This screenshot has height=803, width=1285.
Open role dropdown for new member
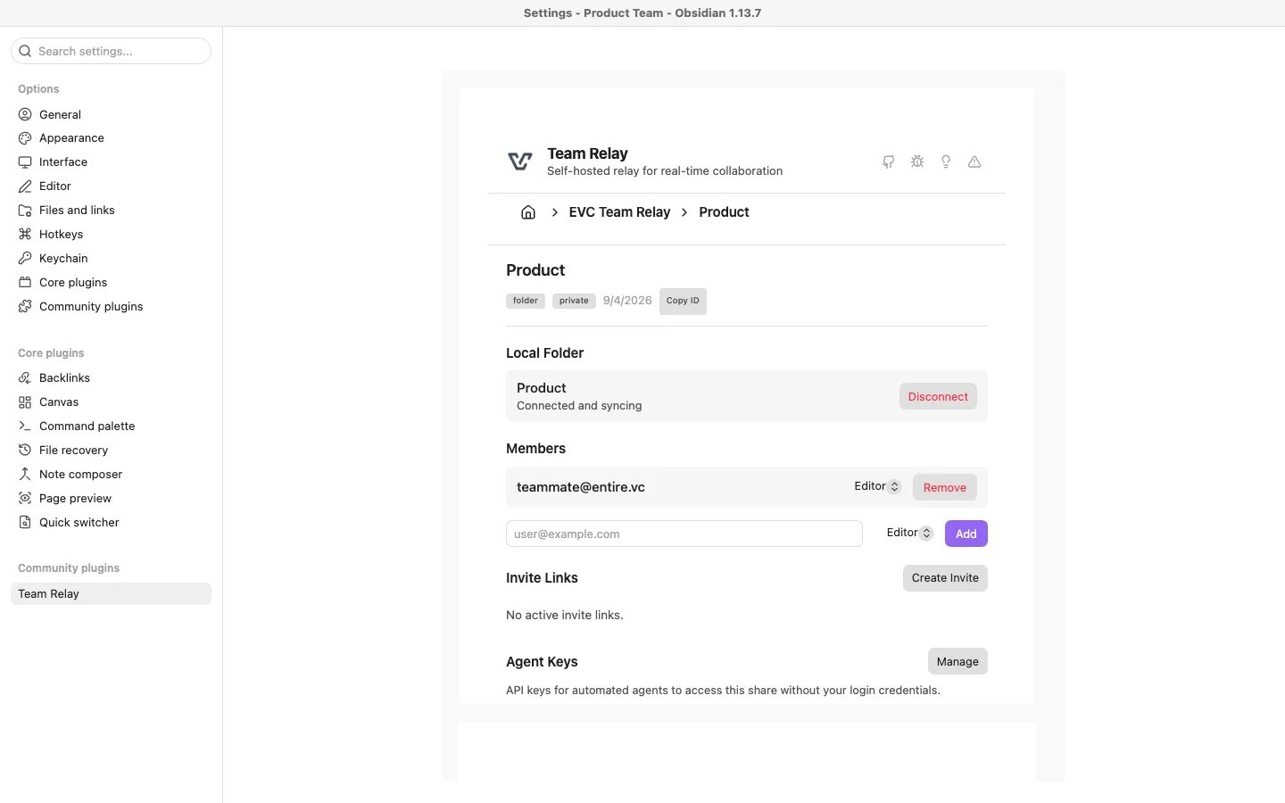pyautogui.click(x=909, y=533)
